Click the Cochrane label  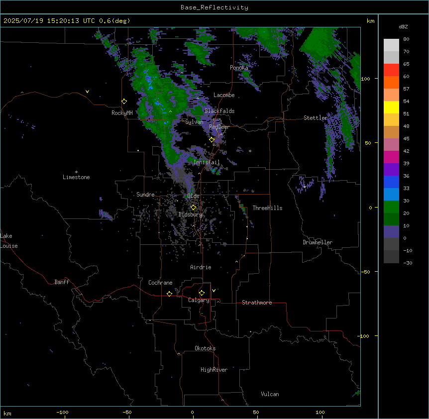(x=160, y=283)
